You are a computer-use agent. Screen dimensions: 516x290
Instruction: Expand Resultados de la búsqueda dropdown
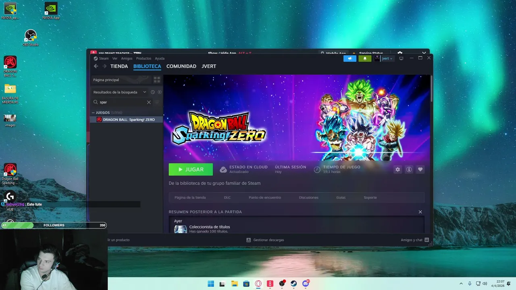pos(120,92)
